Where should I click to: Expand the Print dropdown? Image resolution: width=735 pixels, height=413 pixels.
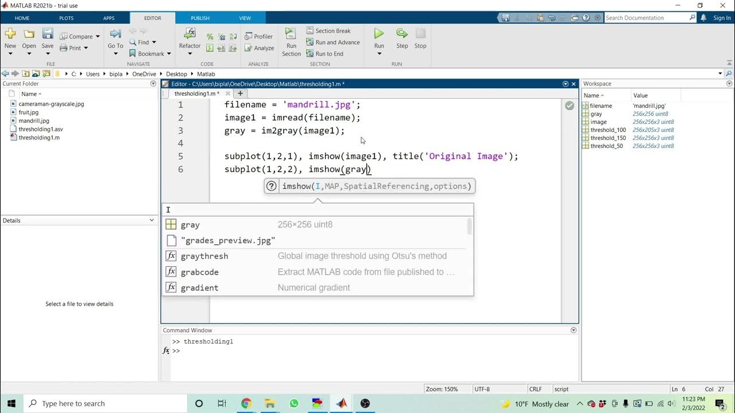point(86,48)
